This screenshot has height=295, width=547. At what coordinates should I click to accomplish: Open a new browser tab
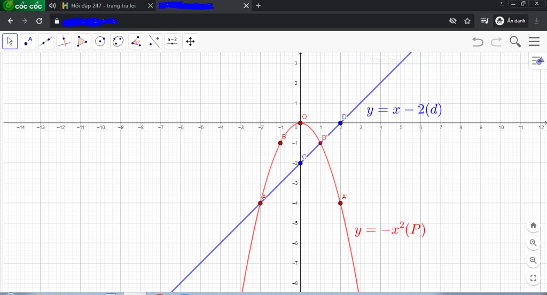click(258, 5)
